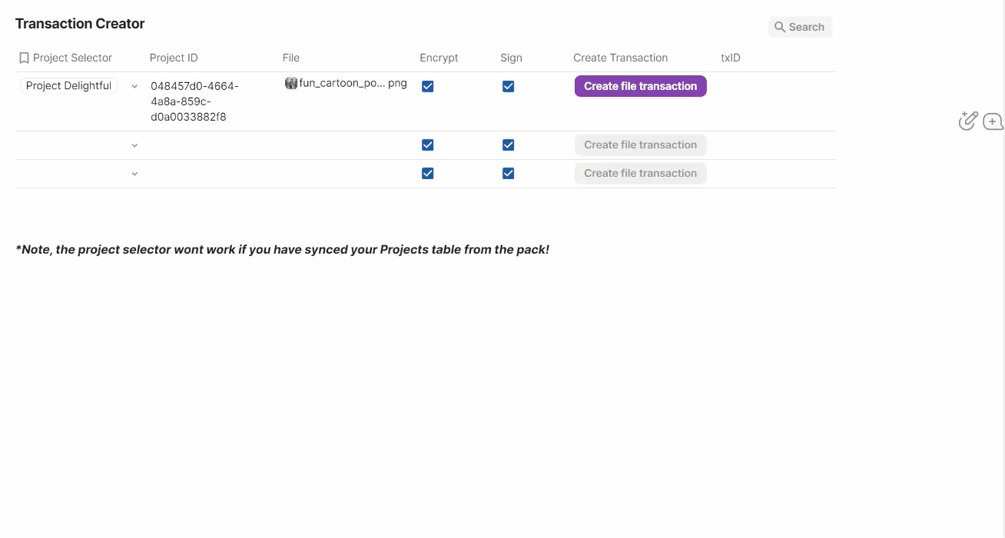Expand the Project Delightful selector dropdown
The height and width of the screenshot is (538, 1005).
134,86
